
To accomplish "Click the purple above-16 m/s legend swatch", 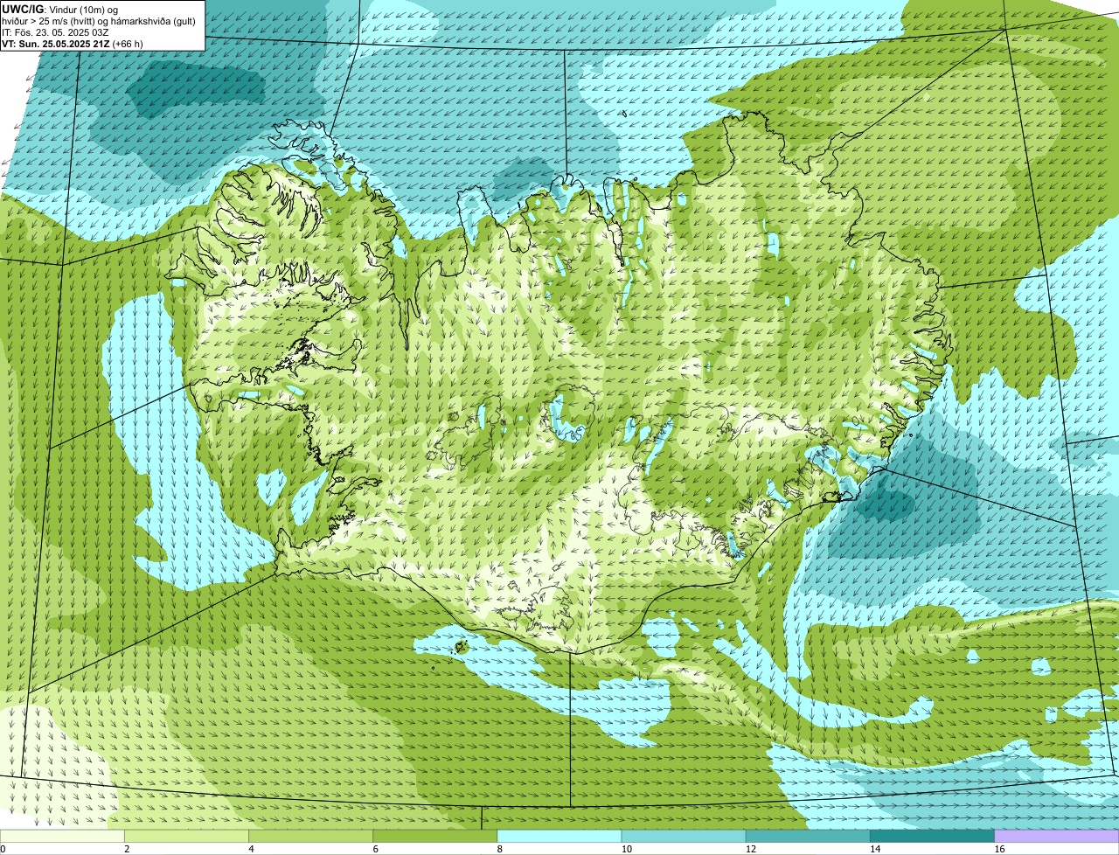I will click(1057, 837).
